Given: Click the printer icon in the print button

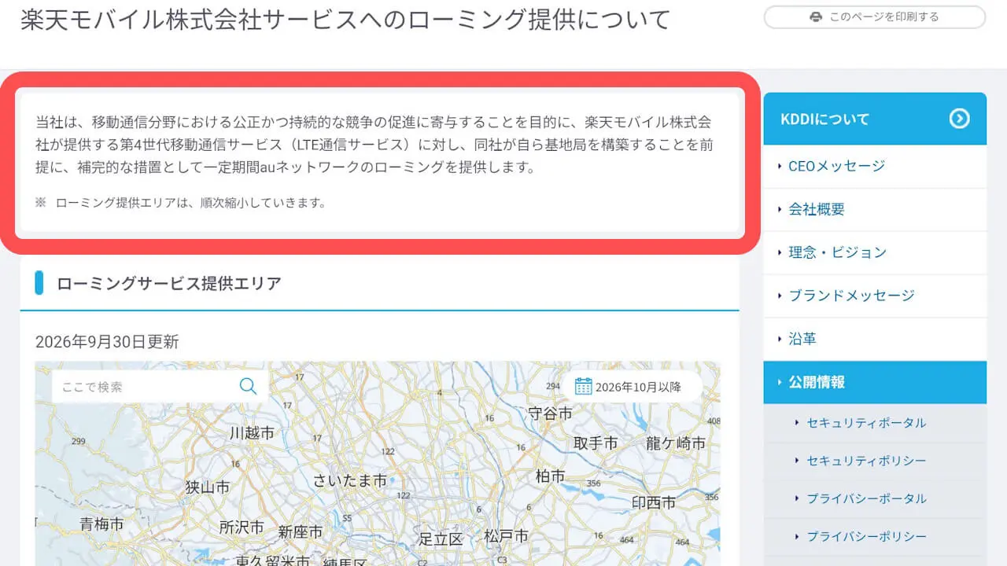Looking at the screenshot, I should click(x=816, y=17).
